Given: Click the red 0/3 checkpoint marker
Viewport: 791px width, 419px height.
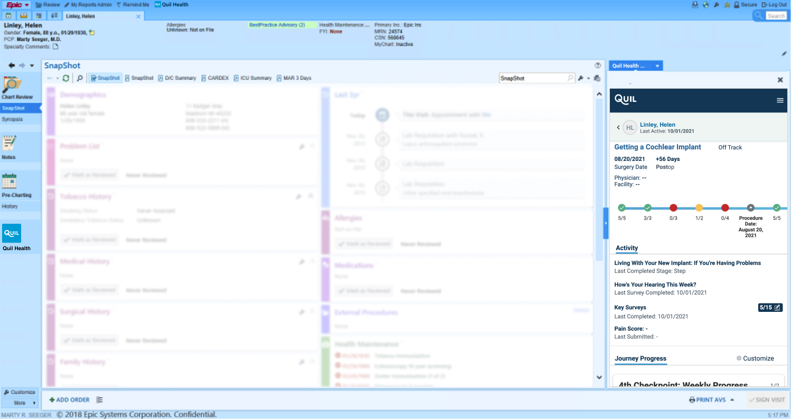Looking at the screenshot, I should pos(673,208).
